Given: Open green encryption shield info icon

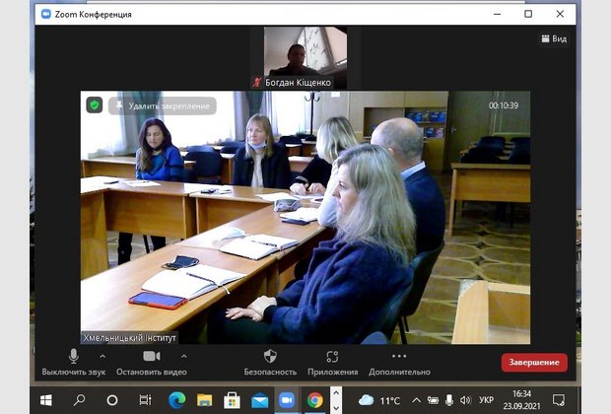Looking at the screenshot, I should click(x=95, y=105).
